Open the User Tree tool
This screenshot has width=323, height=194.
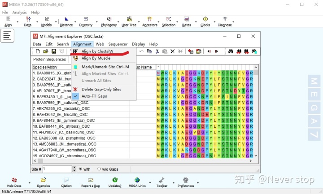tap(129, 22)
